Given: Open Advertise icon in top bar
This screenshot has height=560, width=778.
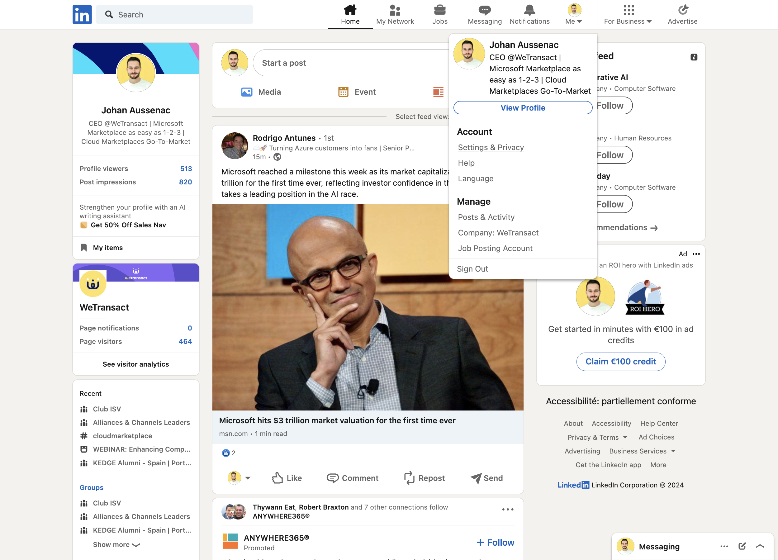Looking at the screenshot, I should pos(683,10).
